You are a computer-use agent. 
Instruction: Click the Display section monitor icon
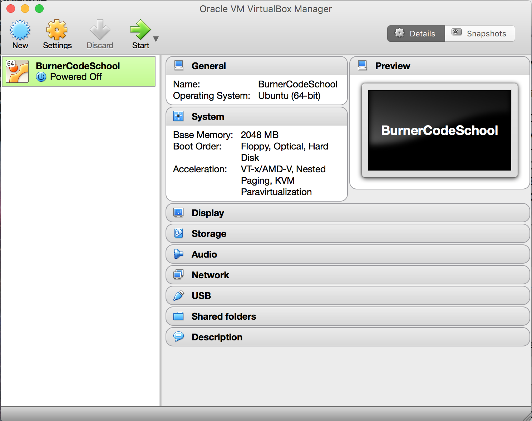pyautogui.click(x=178, y=213)
